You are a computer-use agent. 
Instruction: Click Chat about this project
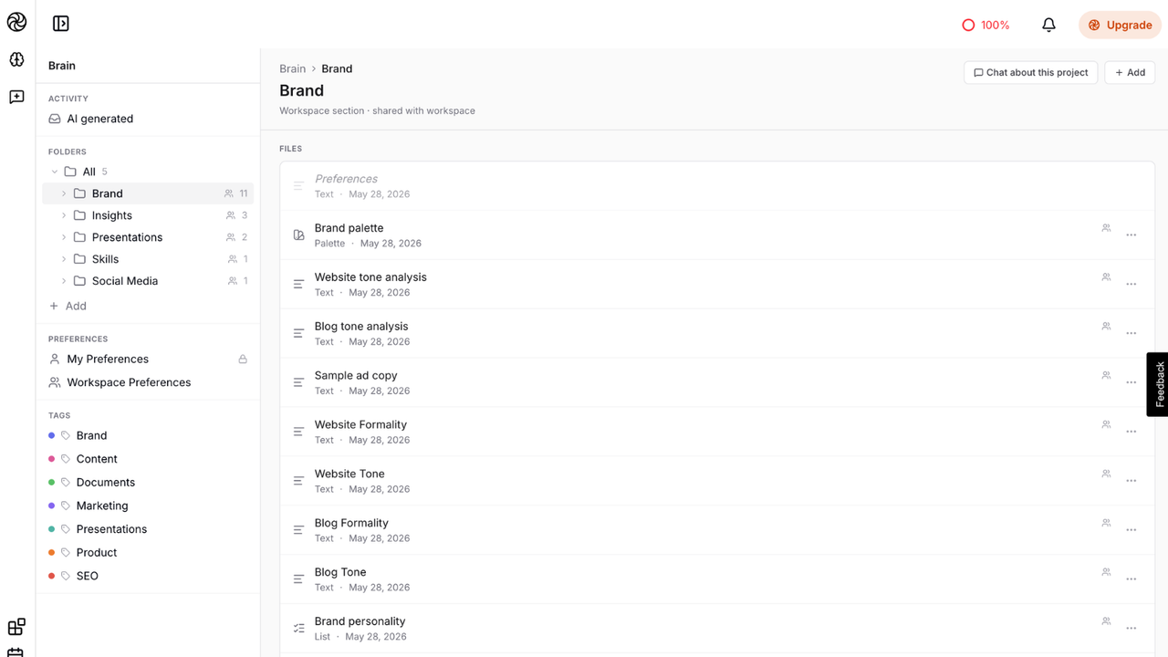[1030, 73]
